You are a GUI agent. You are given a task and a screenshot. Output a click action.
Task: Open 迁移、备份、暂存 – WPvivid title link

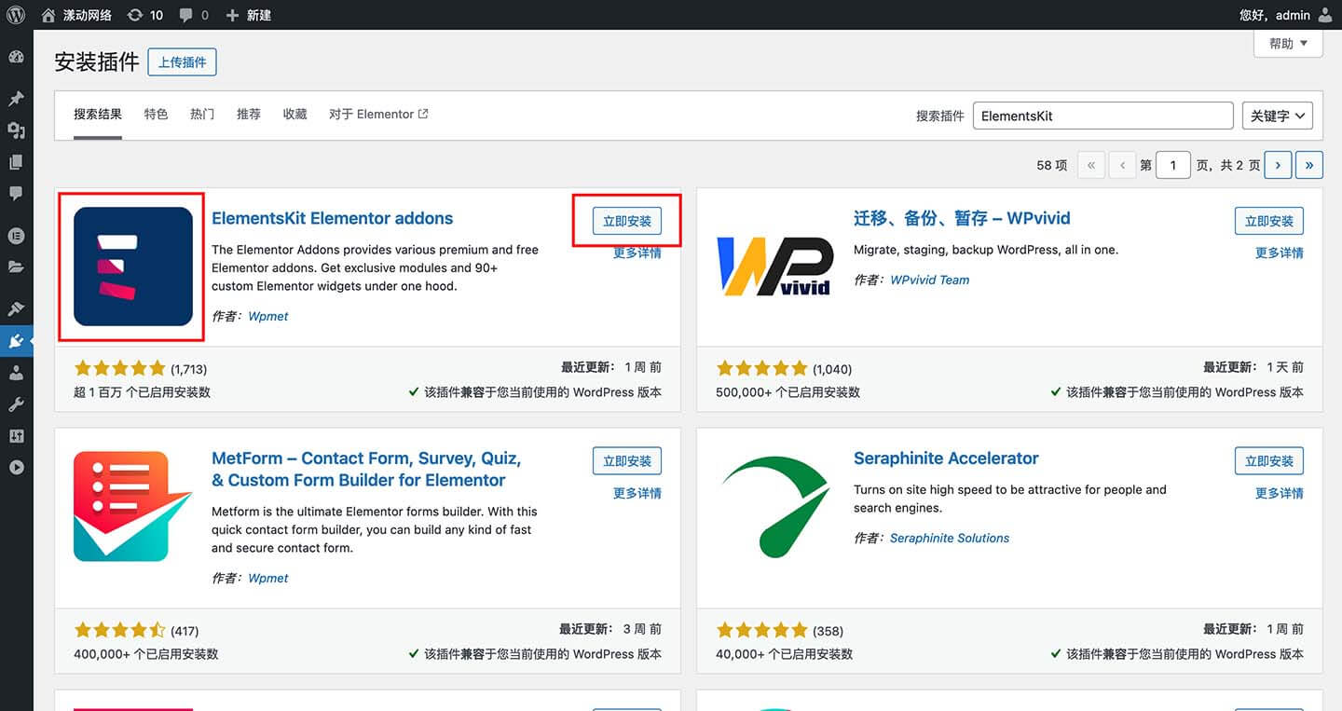tap(962, 218)
